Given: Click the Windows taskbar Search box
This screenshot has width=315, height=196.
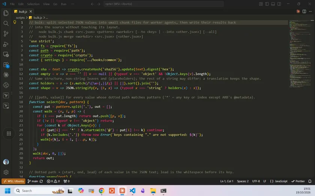Looking at the screenshot, I should [39, 191].
